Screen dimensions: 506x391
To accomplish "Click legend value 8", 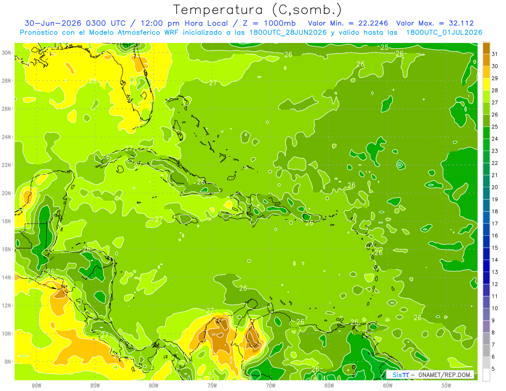I will (493, 332).
